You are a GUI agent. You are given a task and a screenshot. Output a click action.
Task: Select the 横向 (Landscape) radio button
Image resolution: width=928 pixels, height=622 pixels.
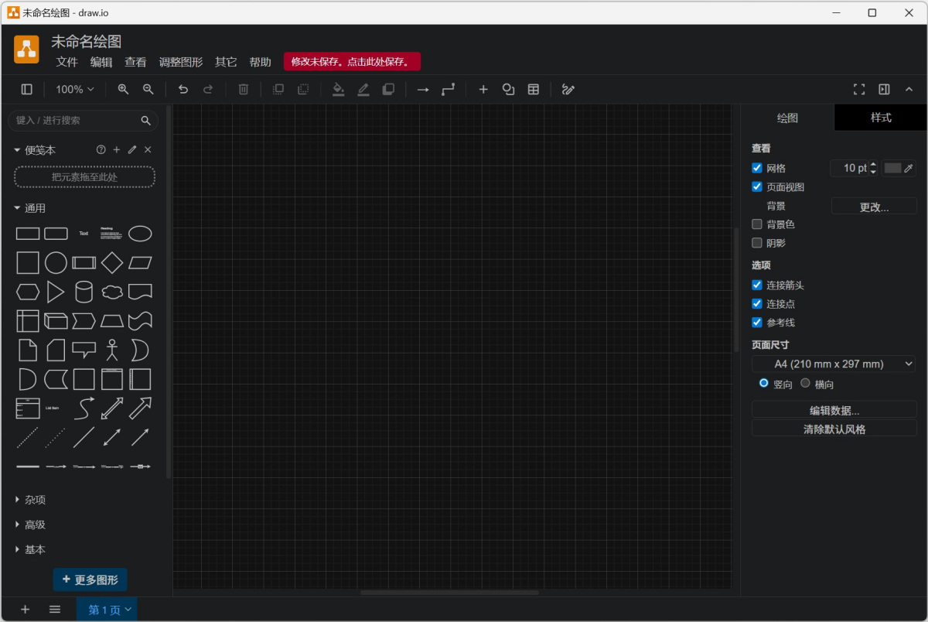805,382
